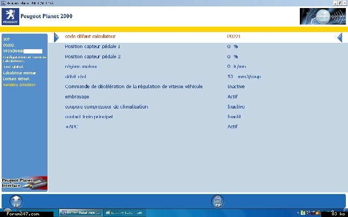
Task: Click 'Actif' value for embrayage
Action: 232,97
